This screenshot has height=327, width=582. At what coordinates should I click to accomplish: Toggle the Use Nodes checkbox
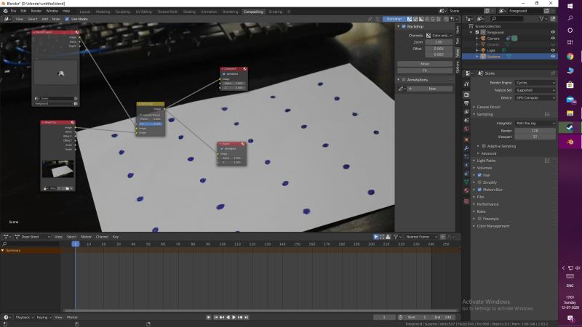pos(67,19)
